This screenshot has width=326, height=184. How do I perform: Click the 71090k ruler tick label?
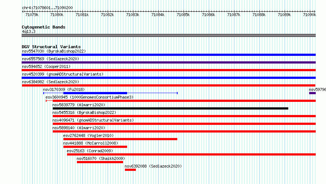[x=310, y=15]
